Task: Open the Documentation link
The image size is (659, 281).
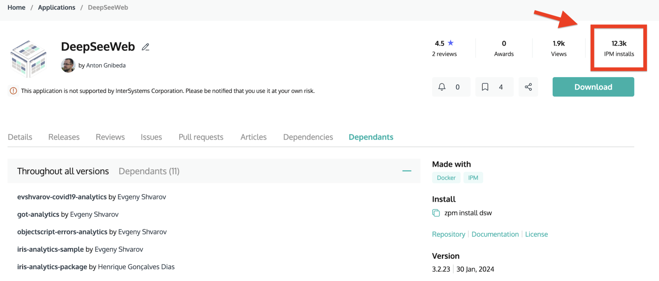Action: [495, 234]
